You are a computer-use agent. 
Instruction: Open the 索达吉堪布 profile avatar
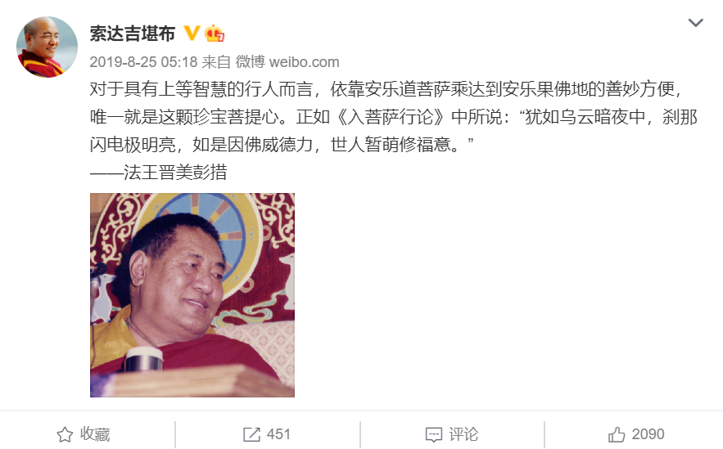pos(47,47)
